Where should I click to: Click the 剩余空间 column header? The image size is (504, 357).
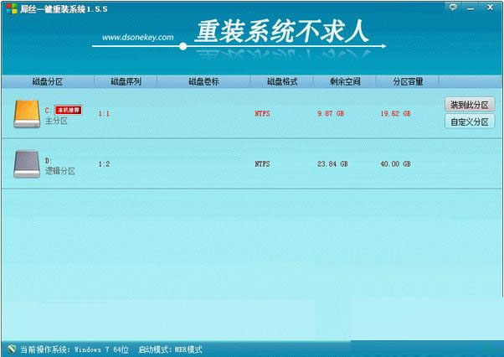[x=345, y=81]
